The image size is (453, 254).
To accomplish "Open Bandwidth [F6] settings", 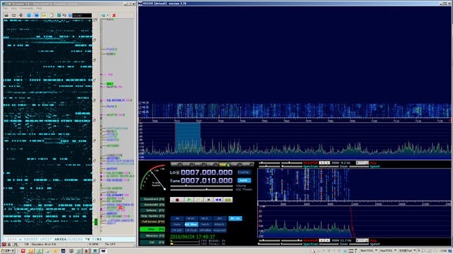I will pyautogui.click(x=152, y=205).
